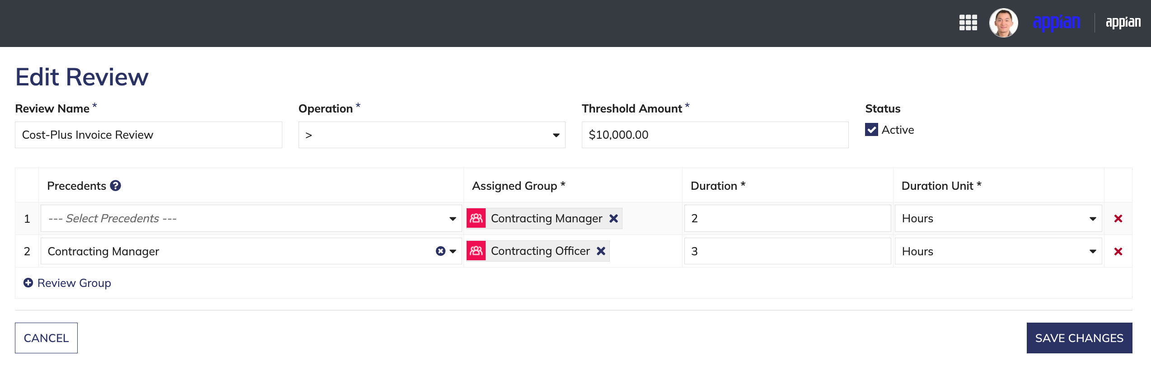The height and width of the screenshot is (366, 1151).
Task: Open the user profile avatar menu
Action: (1003, 23)
